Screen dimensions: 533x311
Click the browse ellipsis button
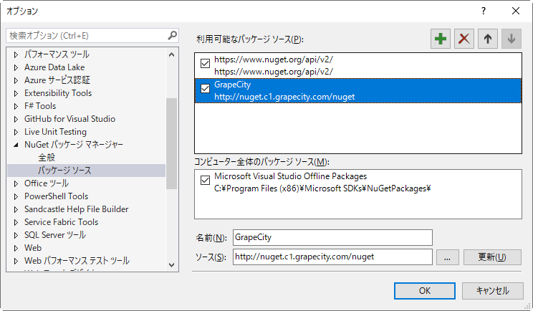coord(446,257)
